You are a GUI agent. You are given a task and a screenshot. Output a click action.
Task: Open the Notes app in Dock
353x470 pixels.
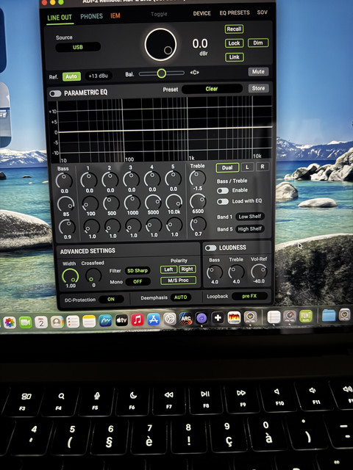pos(89,322)
